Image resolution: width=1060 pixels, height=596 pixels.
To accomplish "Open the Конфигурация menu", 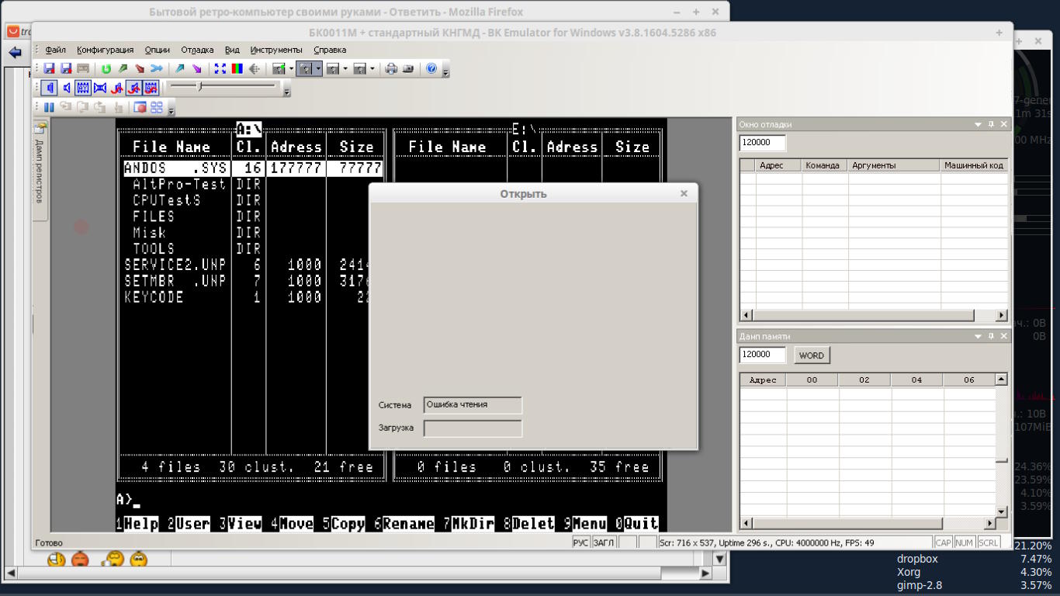I will coord(105,50).
